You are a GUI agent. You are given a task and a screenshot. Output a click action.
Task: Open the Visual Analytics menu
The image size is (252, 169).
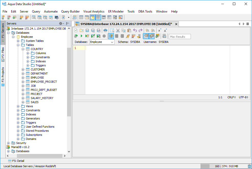coord(94,11)
